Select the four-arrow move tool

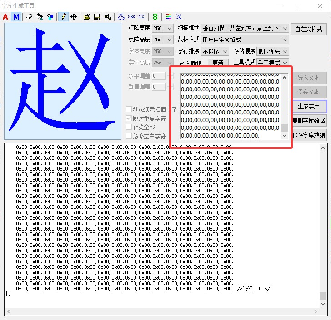tap(74, 17)
